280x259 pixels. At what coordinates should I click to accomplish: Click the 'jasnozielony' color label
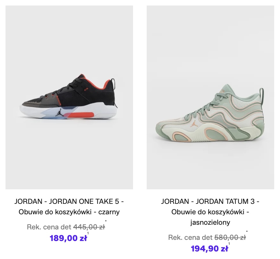[x=210, y=222]
